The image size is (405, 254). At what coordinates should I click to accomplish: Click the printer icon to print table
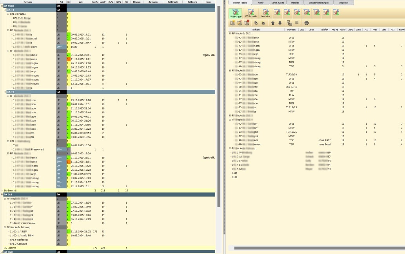pyautogui.click(x=307, y=23)
